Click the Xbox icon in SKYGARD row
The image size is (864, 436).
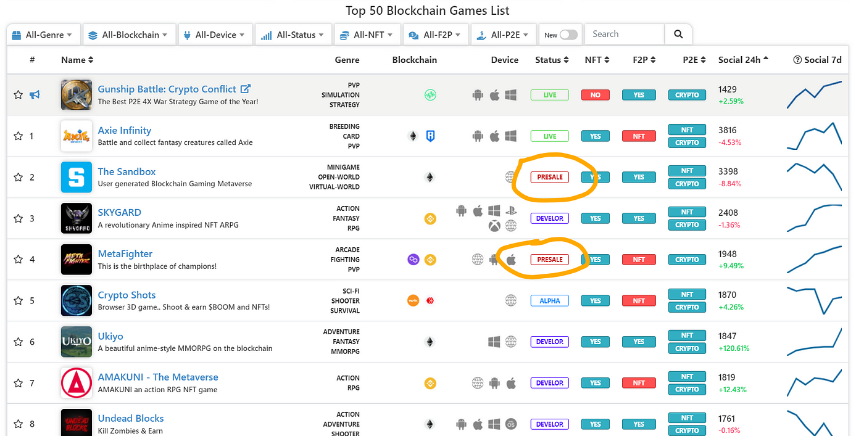pyautogui.click(x=494, y=226)
